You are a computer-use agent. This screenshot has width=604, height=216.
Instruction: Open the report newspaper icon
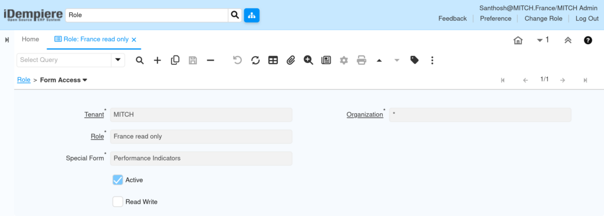click(326, 60)
